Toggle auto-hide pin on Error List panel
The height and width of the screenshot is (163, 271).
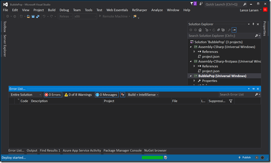coord(253,89)
